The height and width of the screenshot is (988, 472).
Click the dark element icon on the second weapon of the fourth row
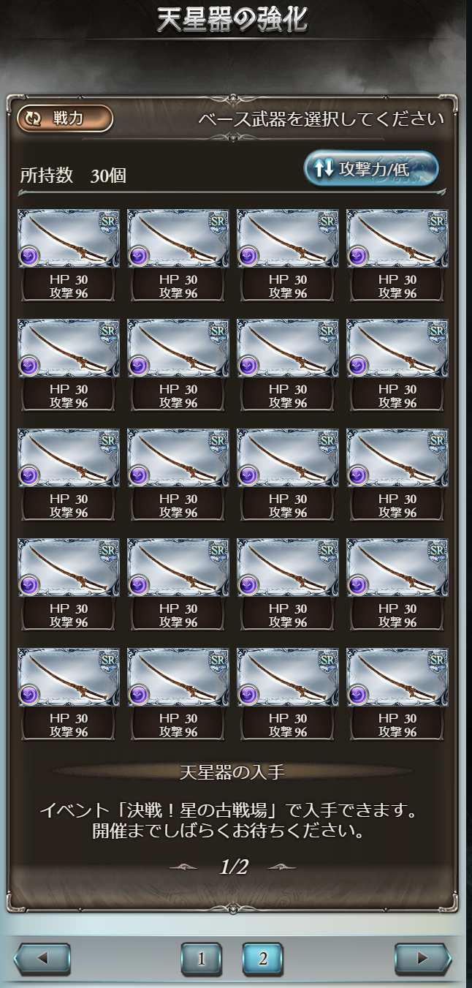[140, 584]
